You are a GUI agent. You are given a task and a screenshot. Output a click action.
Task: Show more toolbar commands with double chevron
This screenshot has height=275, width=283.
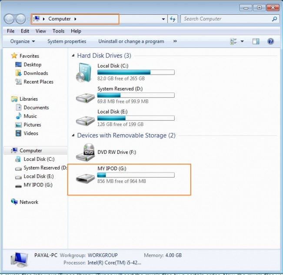pos(175,41)
